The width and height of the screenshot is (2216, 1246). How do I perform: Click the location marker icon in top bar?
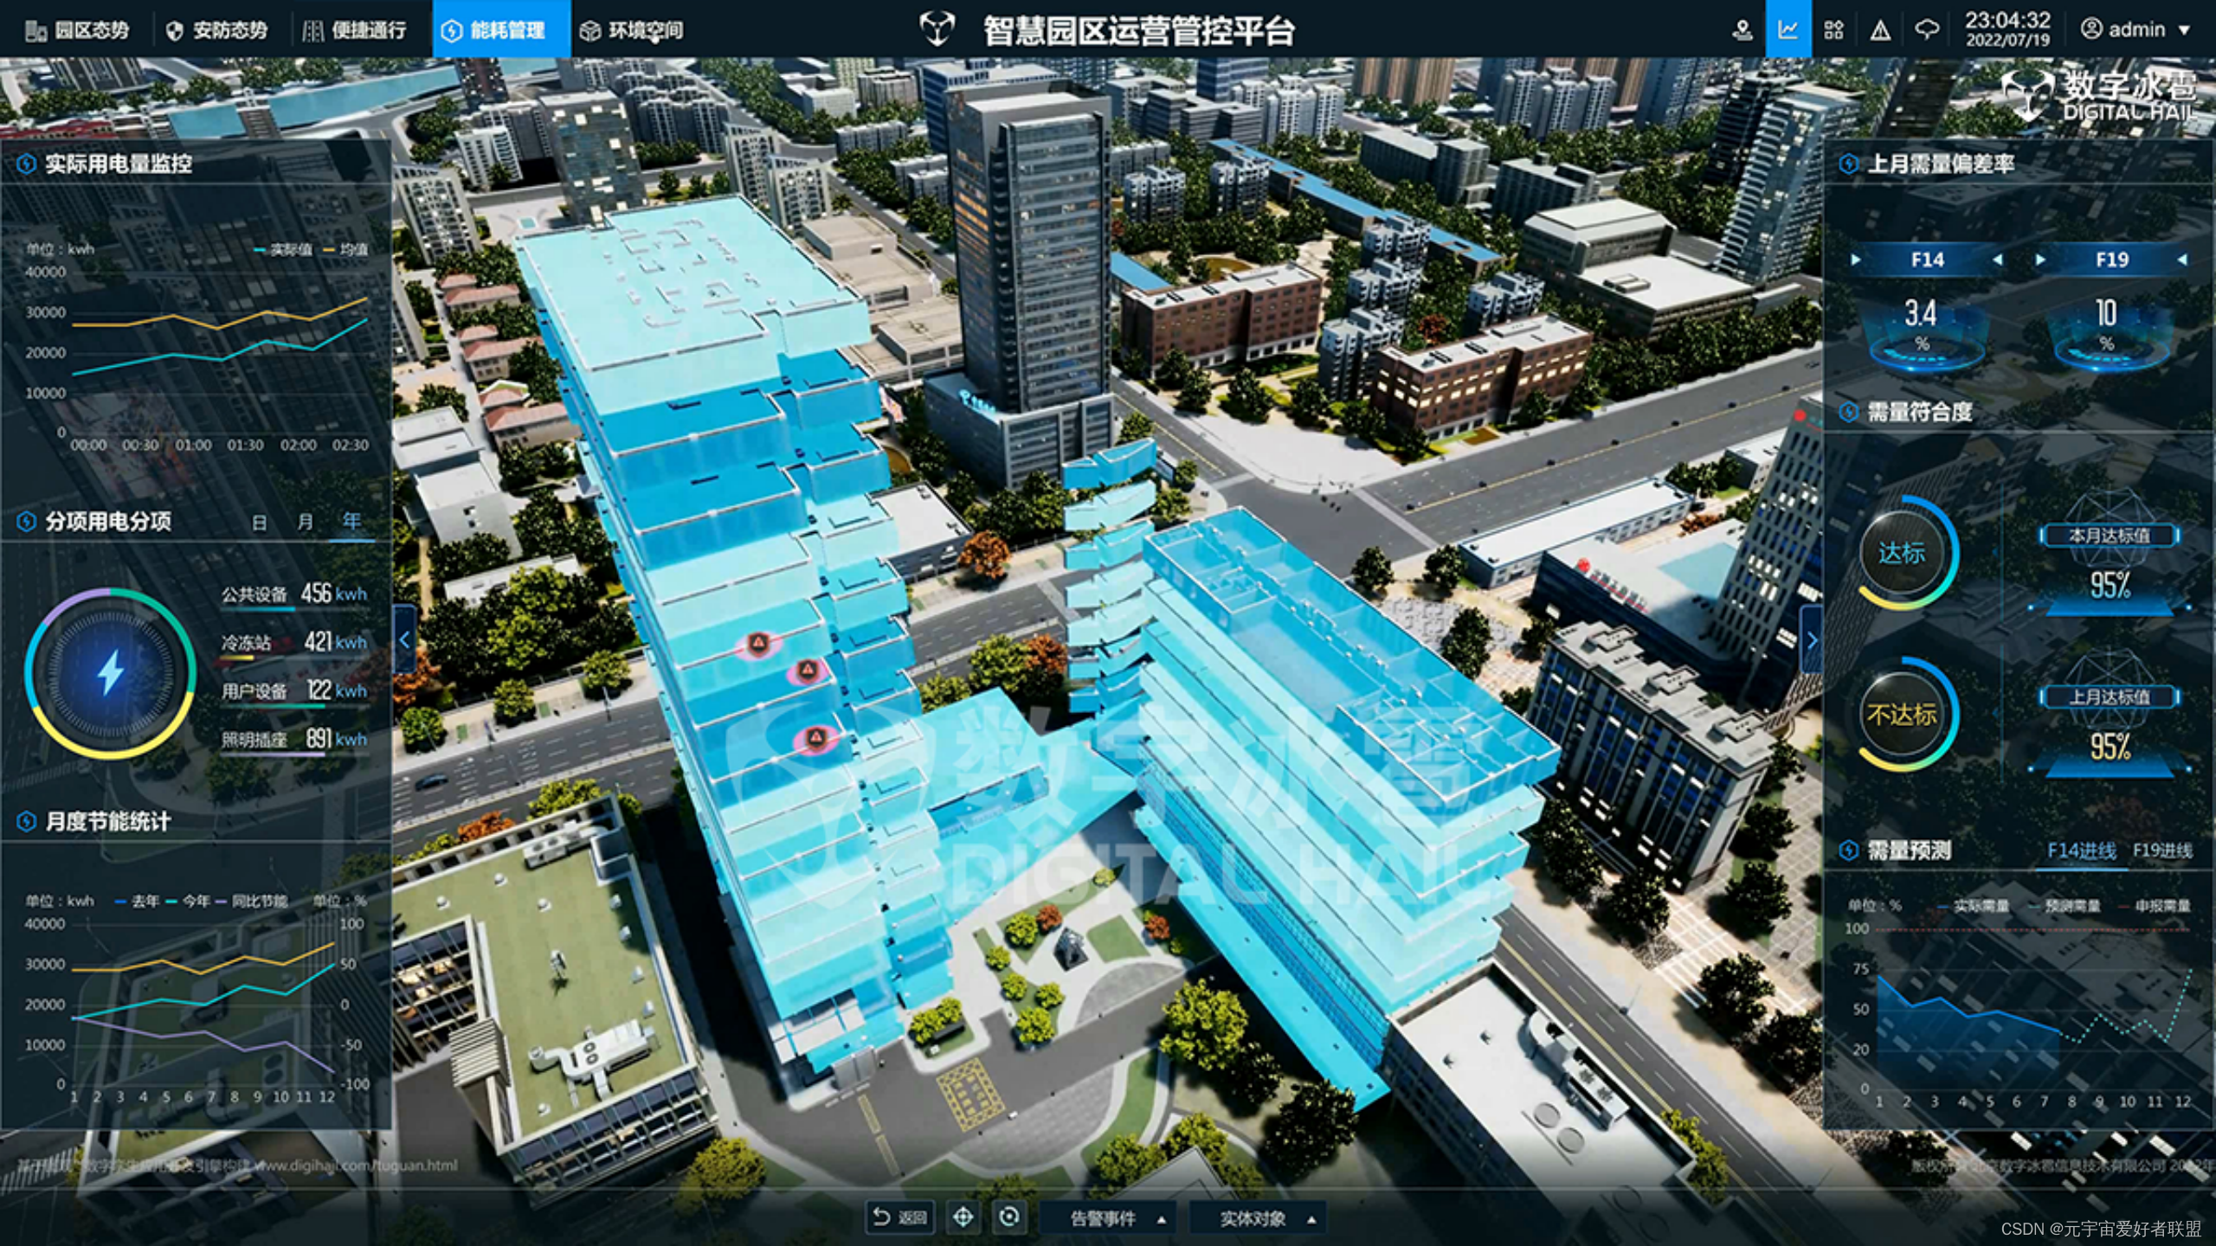(1743, 30)
